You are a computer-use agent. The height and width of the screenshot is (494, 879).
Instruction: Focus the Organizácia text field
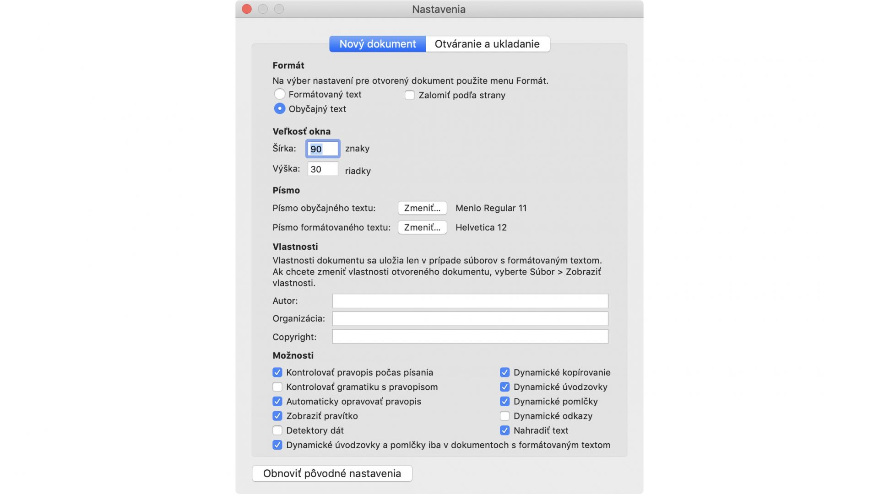(470, 319)
